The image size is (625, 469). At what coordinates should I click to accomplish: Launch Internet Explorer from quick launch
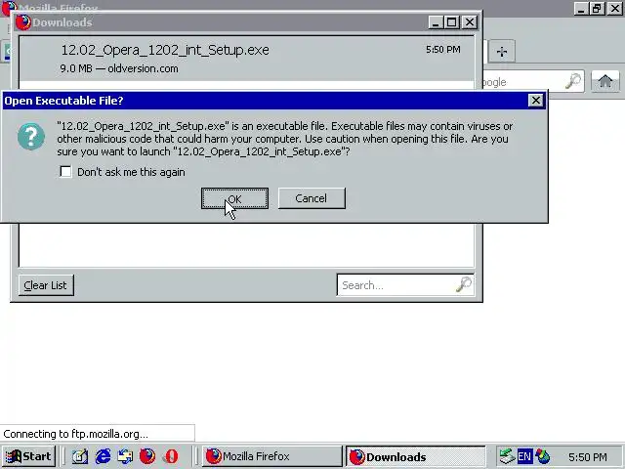click(x=103, y=456)
